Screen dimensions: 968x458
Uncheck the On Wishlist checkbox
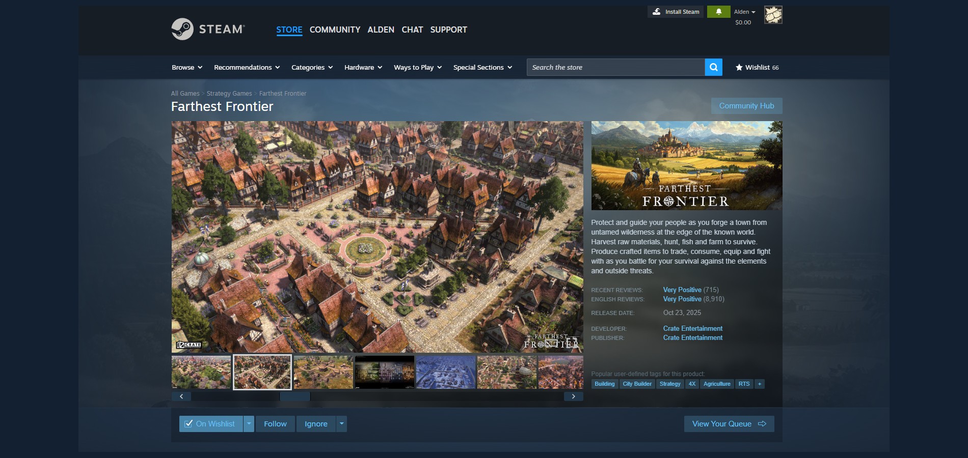tap(190, 423)
